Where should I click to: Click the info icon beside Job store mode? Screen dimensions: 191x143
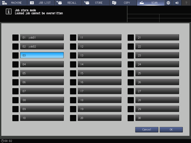point(8,11)
